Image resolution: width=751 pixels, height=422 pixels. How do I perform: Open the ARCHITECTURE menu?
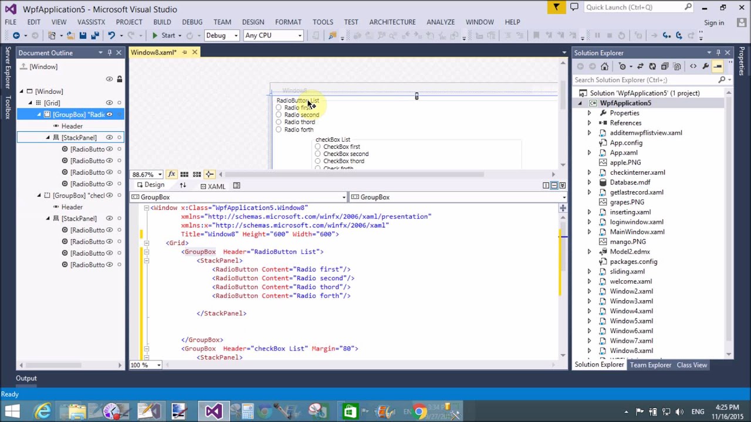pos(392,22)
